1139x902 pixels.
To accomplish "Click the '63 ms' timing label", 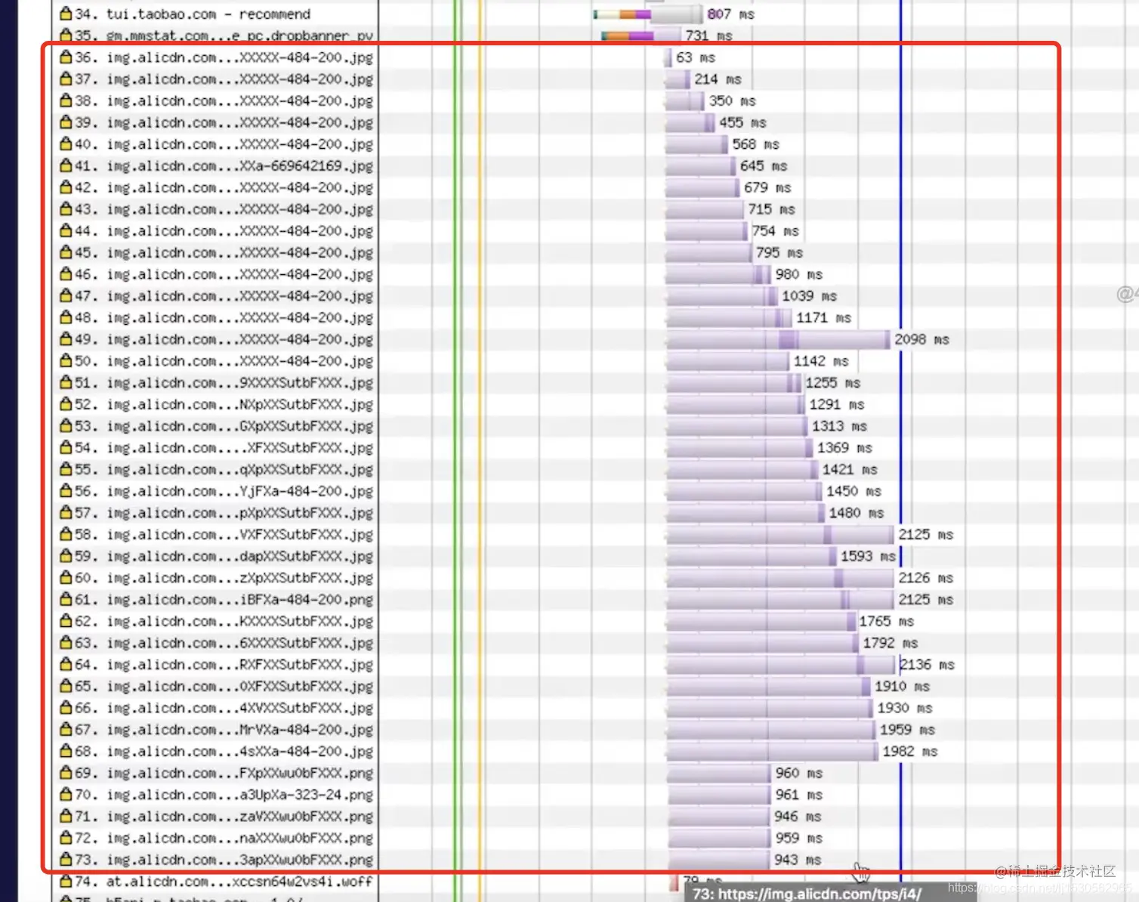I will coord(696,57).
